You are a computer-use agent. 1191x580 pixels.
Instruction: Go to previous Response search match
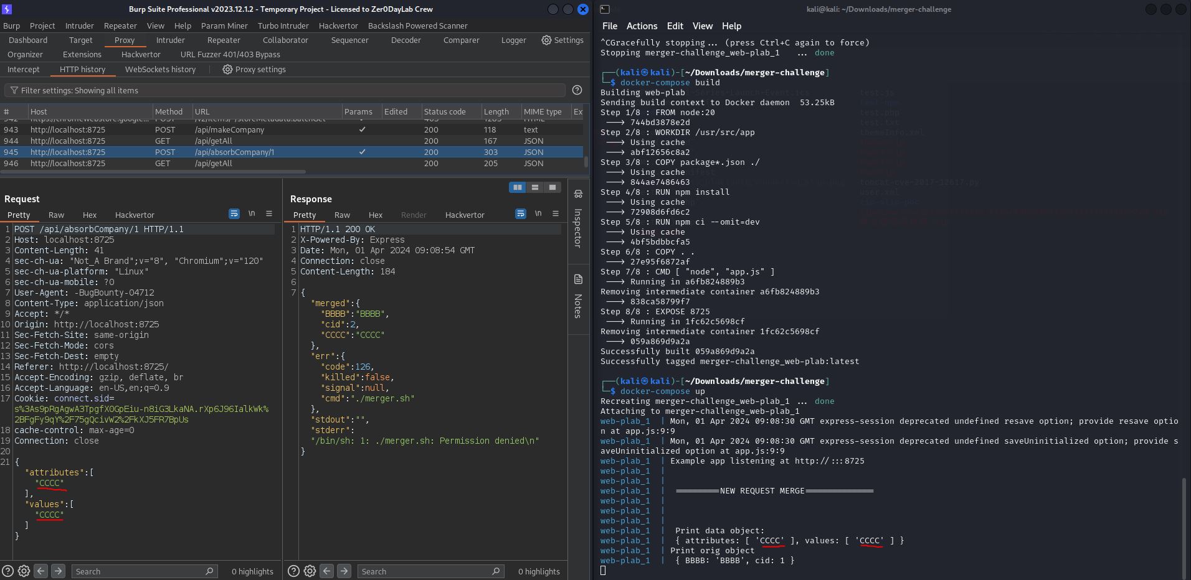(326, 571)
